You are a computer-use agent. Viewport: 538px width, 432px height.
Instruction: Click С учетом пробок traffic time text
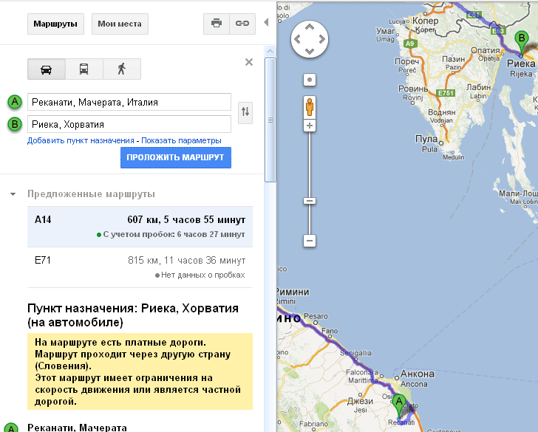[174, 235]
